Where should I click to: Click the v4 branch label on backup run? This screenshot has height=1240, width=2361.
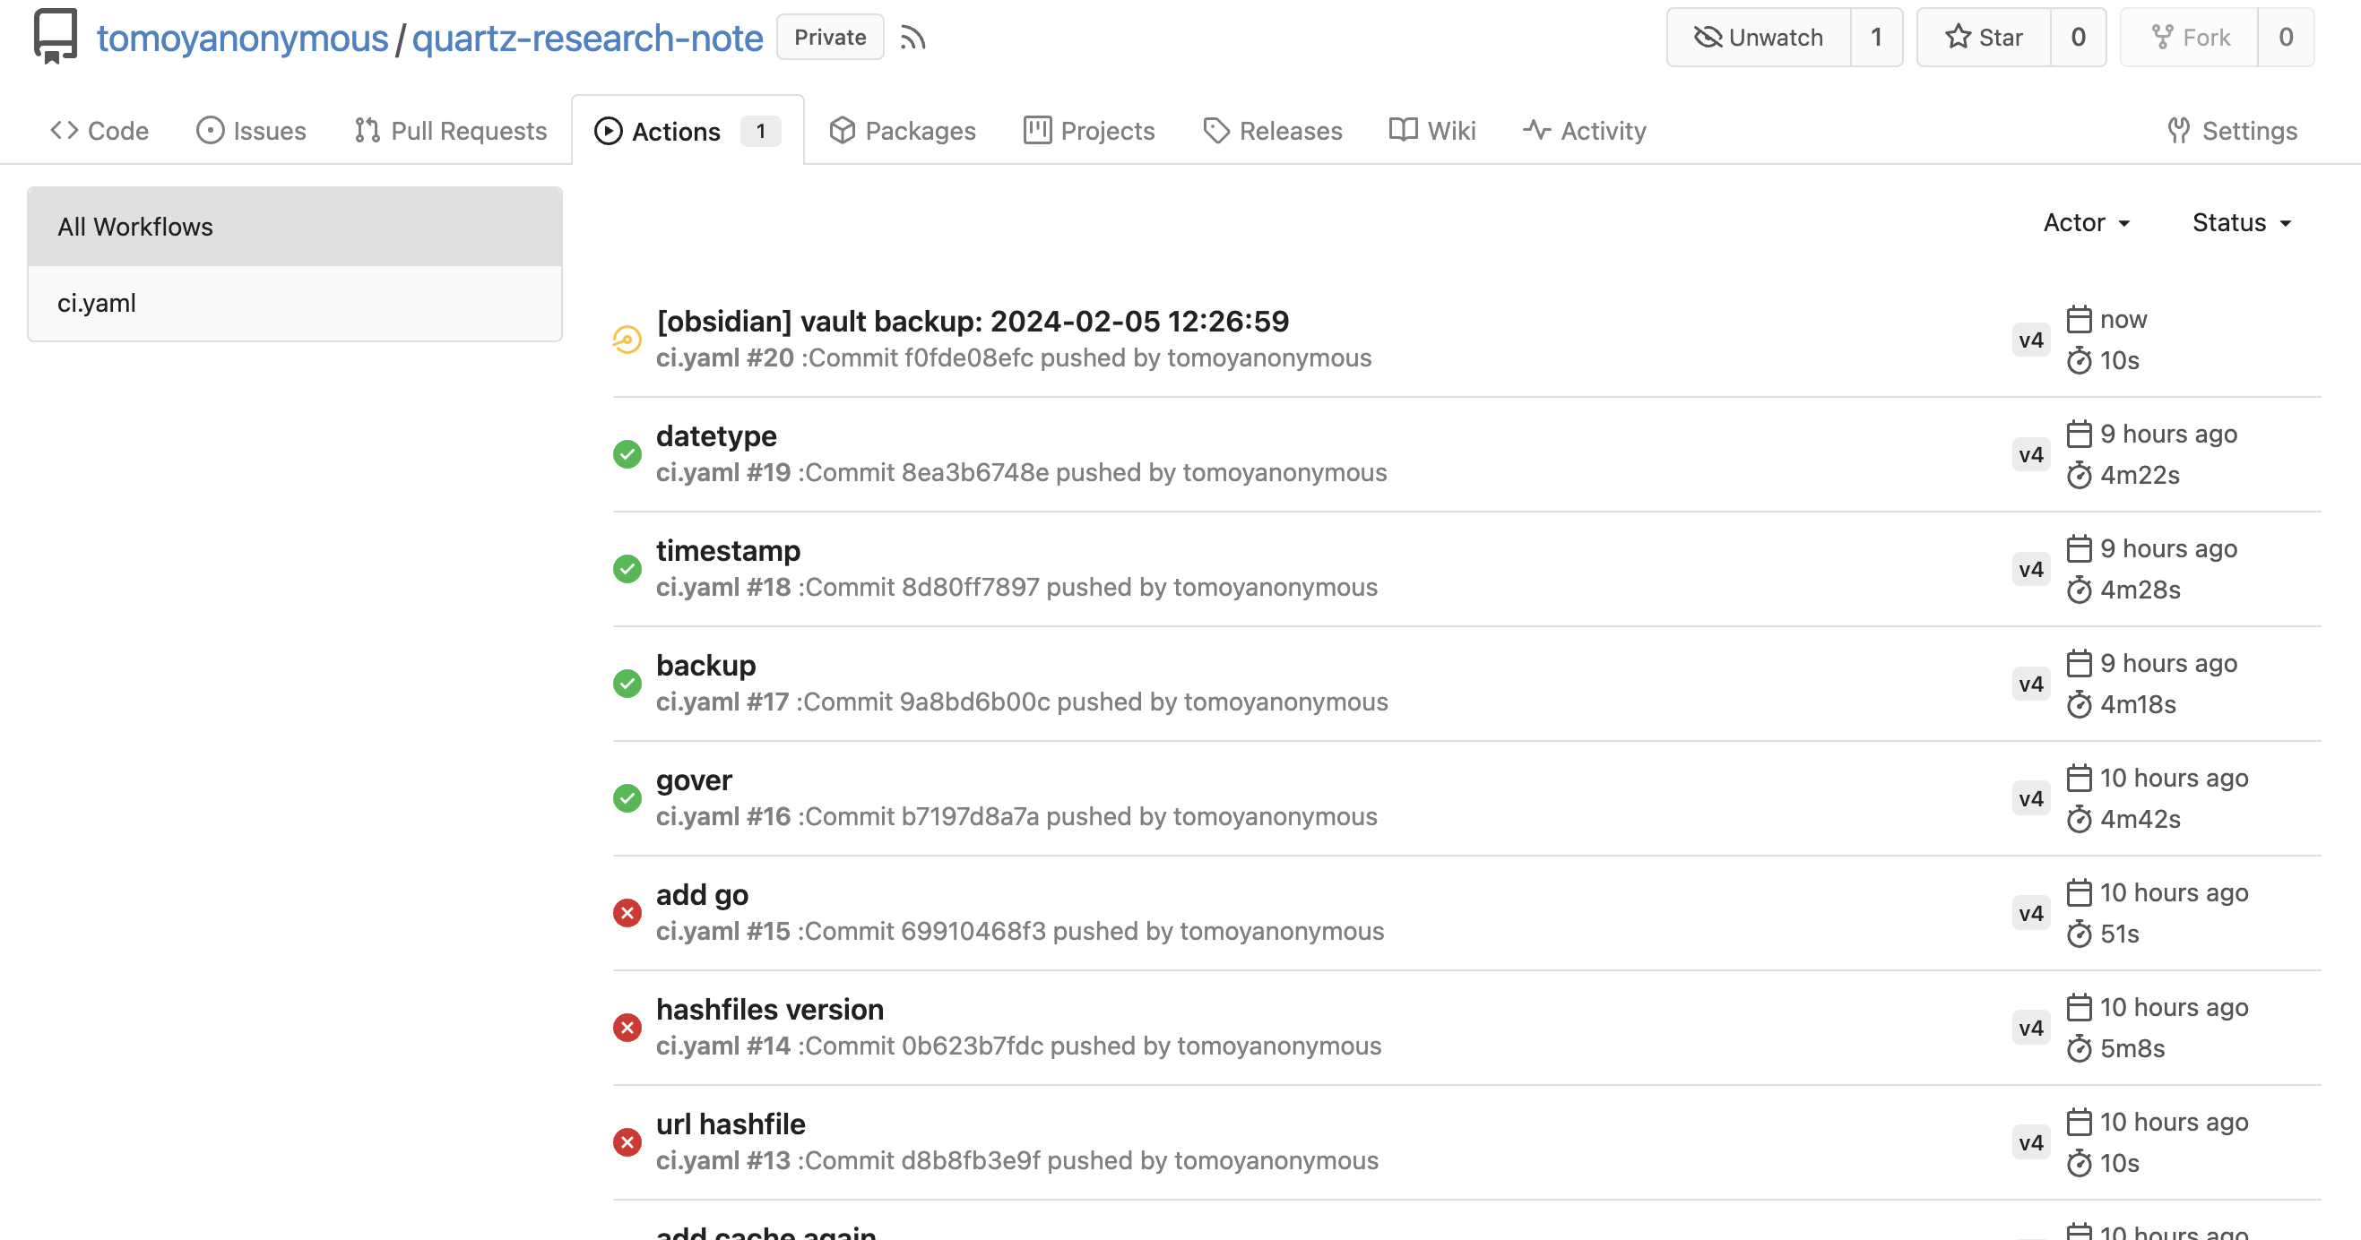point(2031,685)
